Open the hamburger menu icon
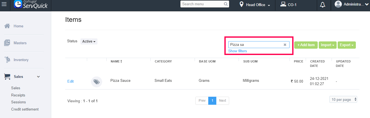 coord(4,5)
